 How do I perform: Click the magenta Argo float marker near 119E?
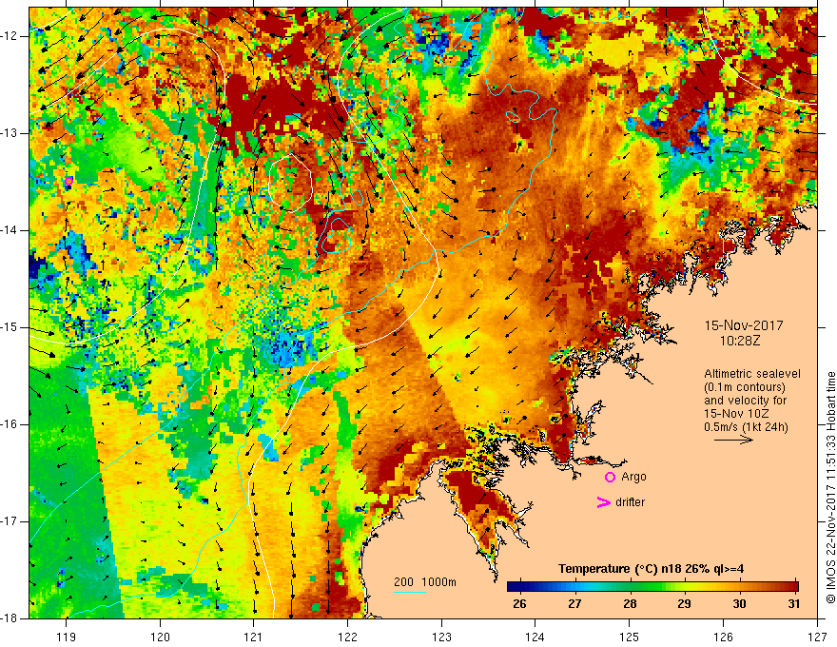point(68,181)
